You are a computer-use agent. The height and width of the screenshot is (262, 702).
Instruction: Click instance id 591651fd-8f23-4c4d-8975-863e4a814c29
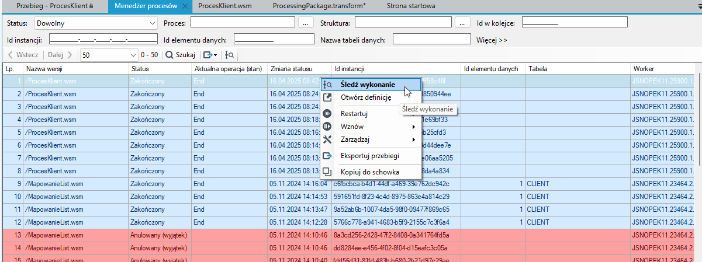(391, 196)
